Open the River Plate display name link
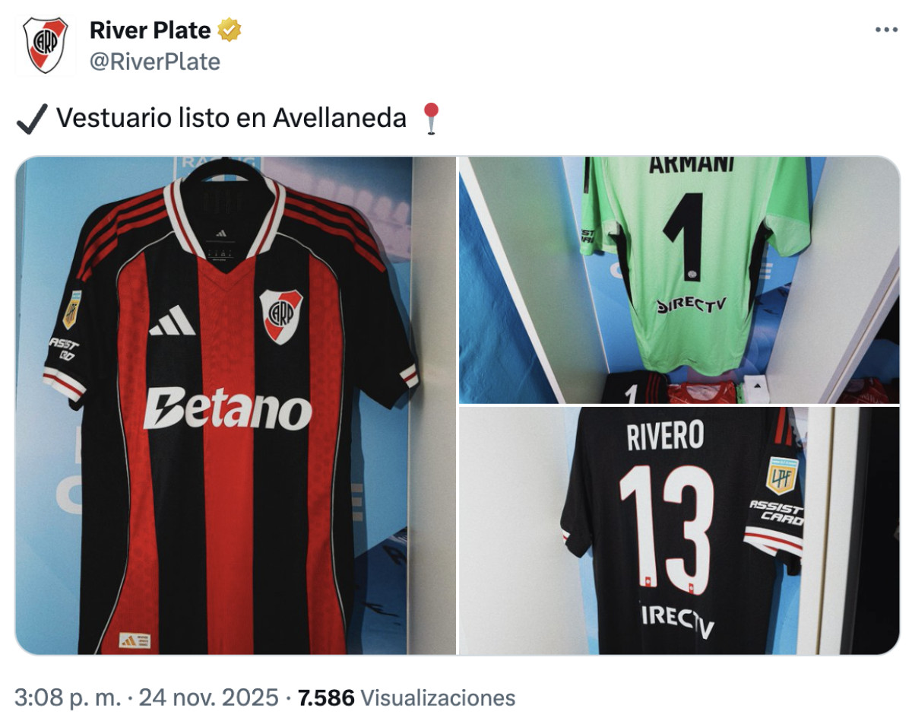The height and width of the screenshot is (715, 912). tap(150, 30)
